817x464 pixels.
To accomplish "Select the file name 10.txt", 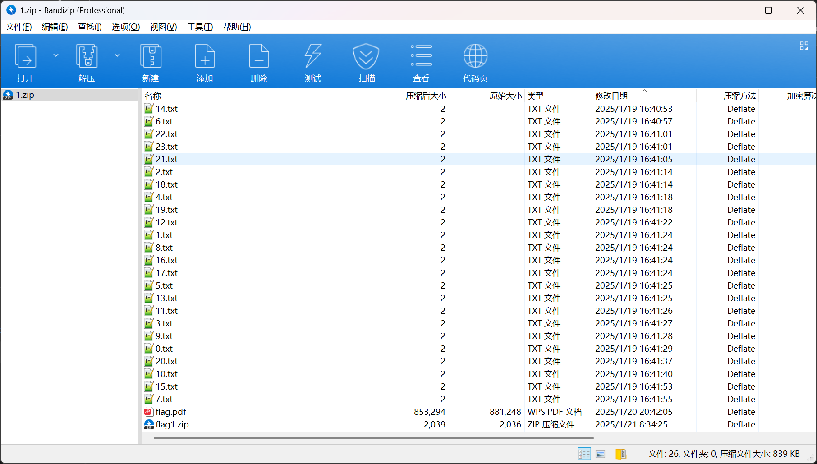I will pos(166,374).
